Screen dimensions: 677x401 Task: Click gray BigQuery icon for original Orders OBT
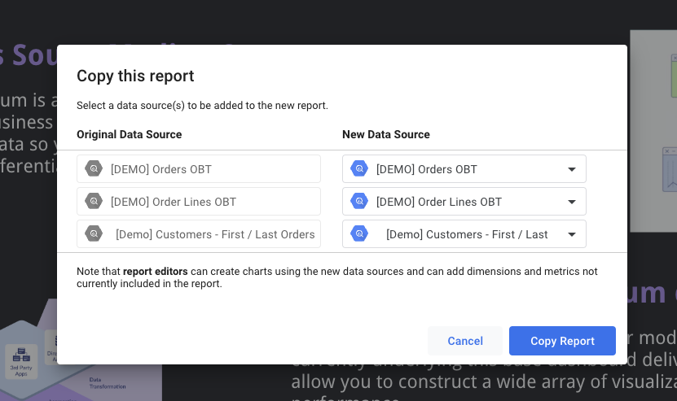pos(94,168)
